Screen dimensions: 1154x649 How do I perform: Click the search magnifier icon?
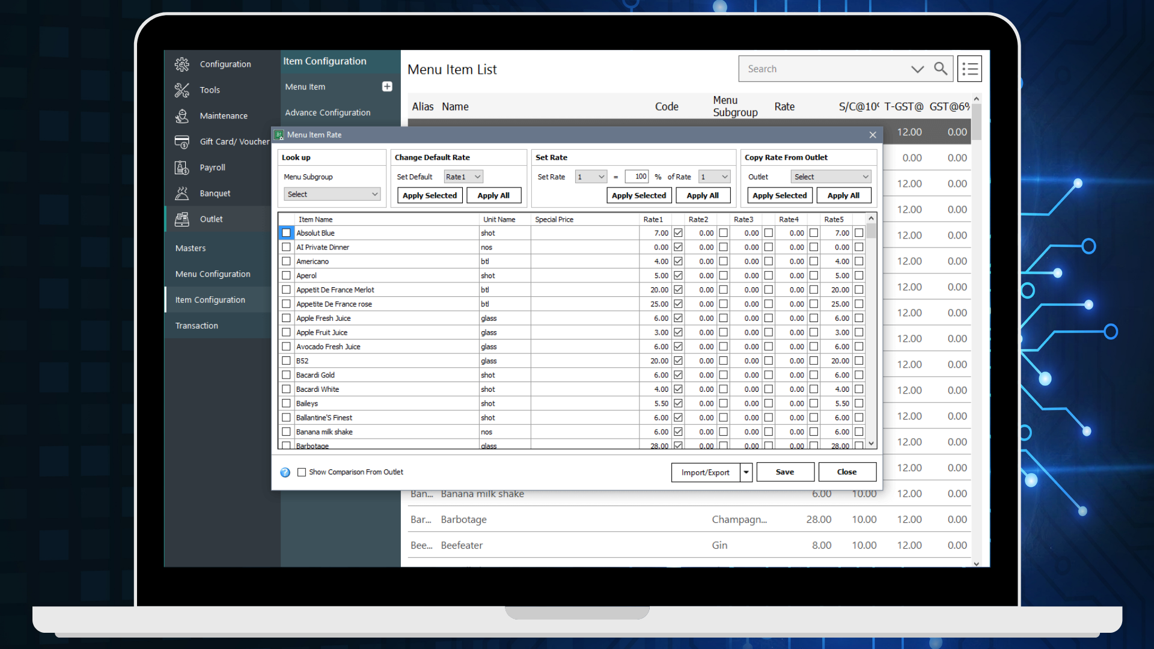point(941,69)
